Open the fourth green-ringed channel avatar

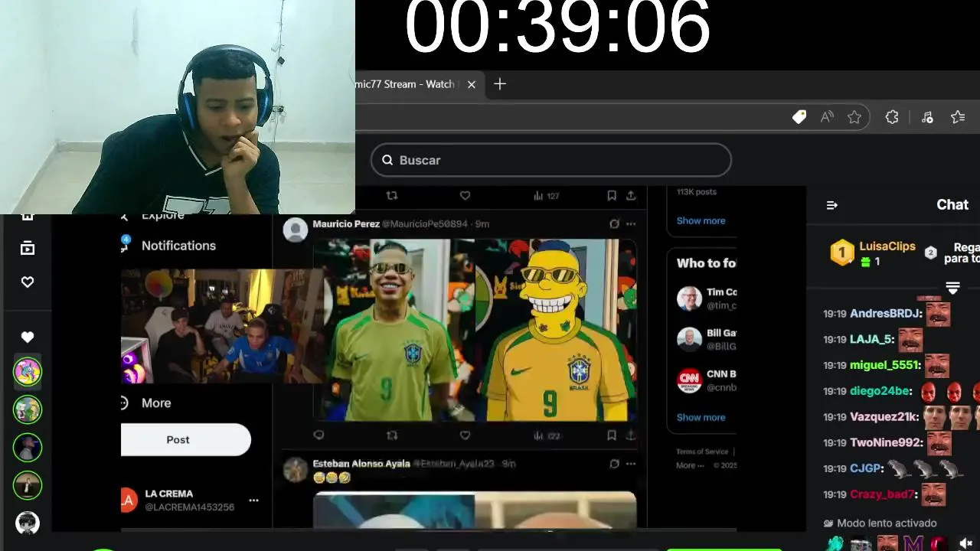click(28, 485)
